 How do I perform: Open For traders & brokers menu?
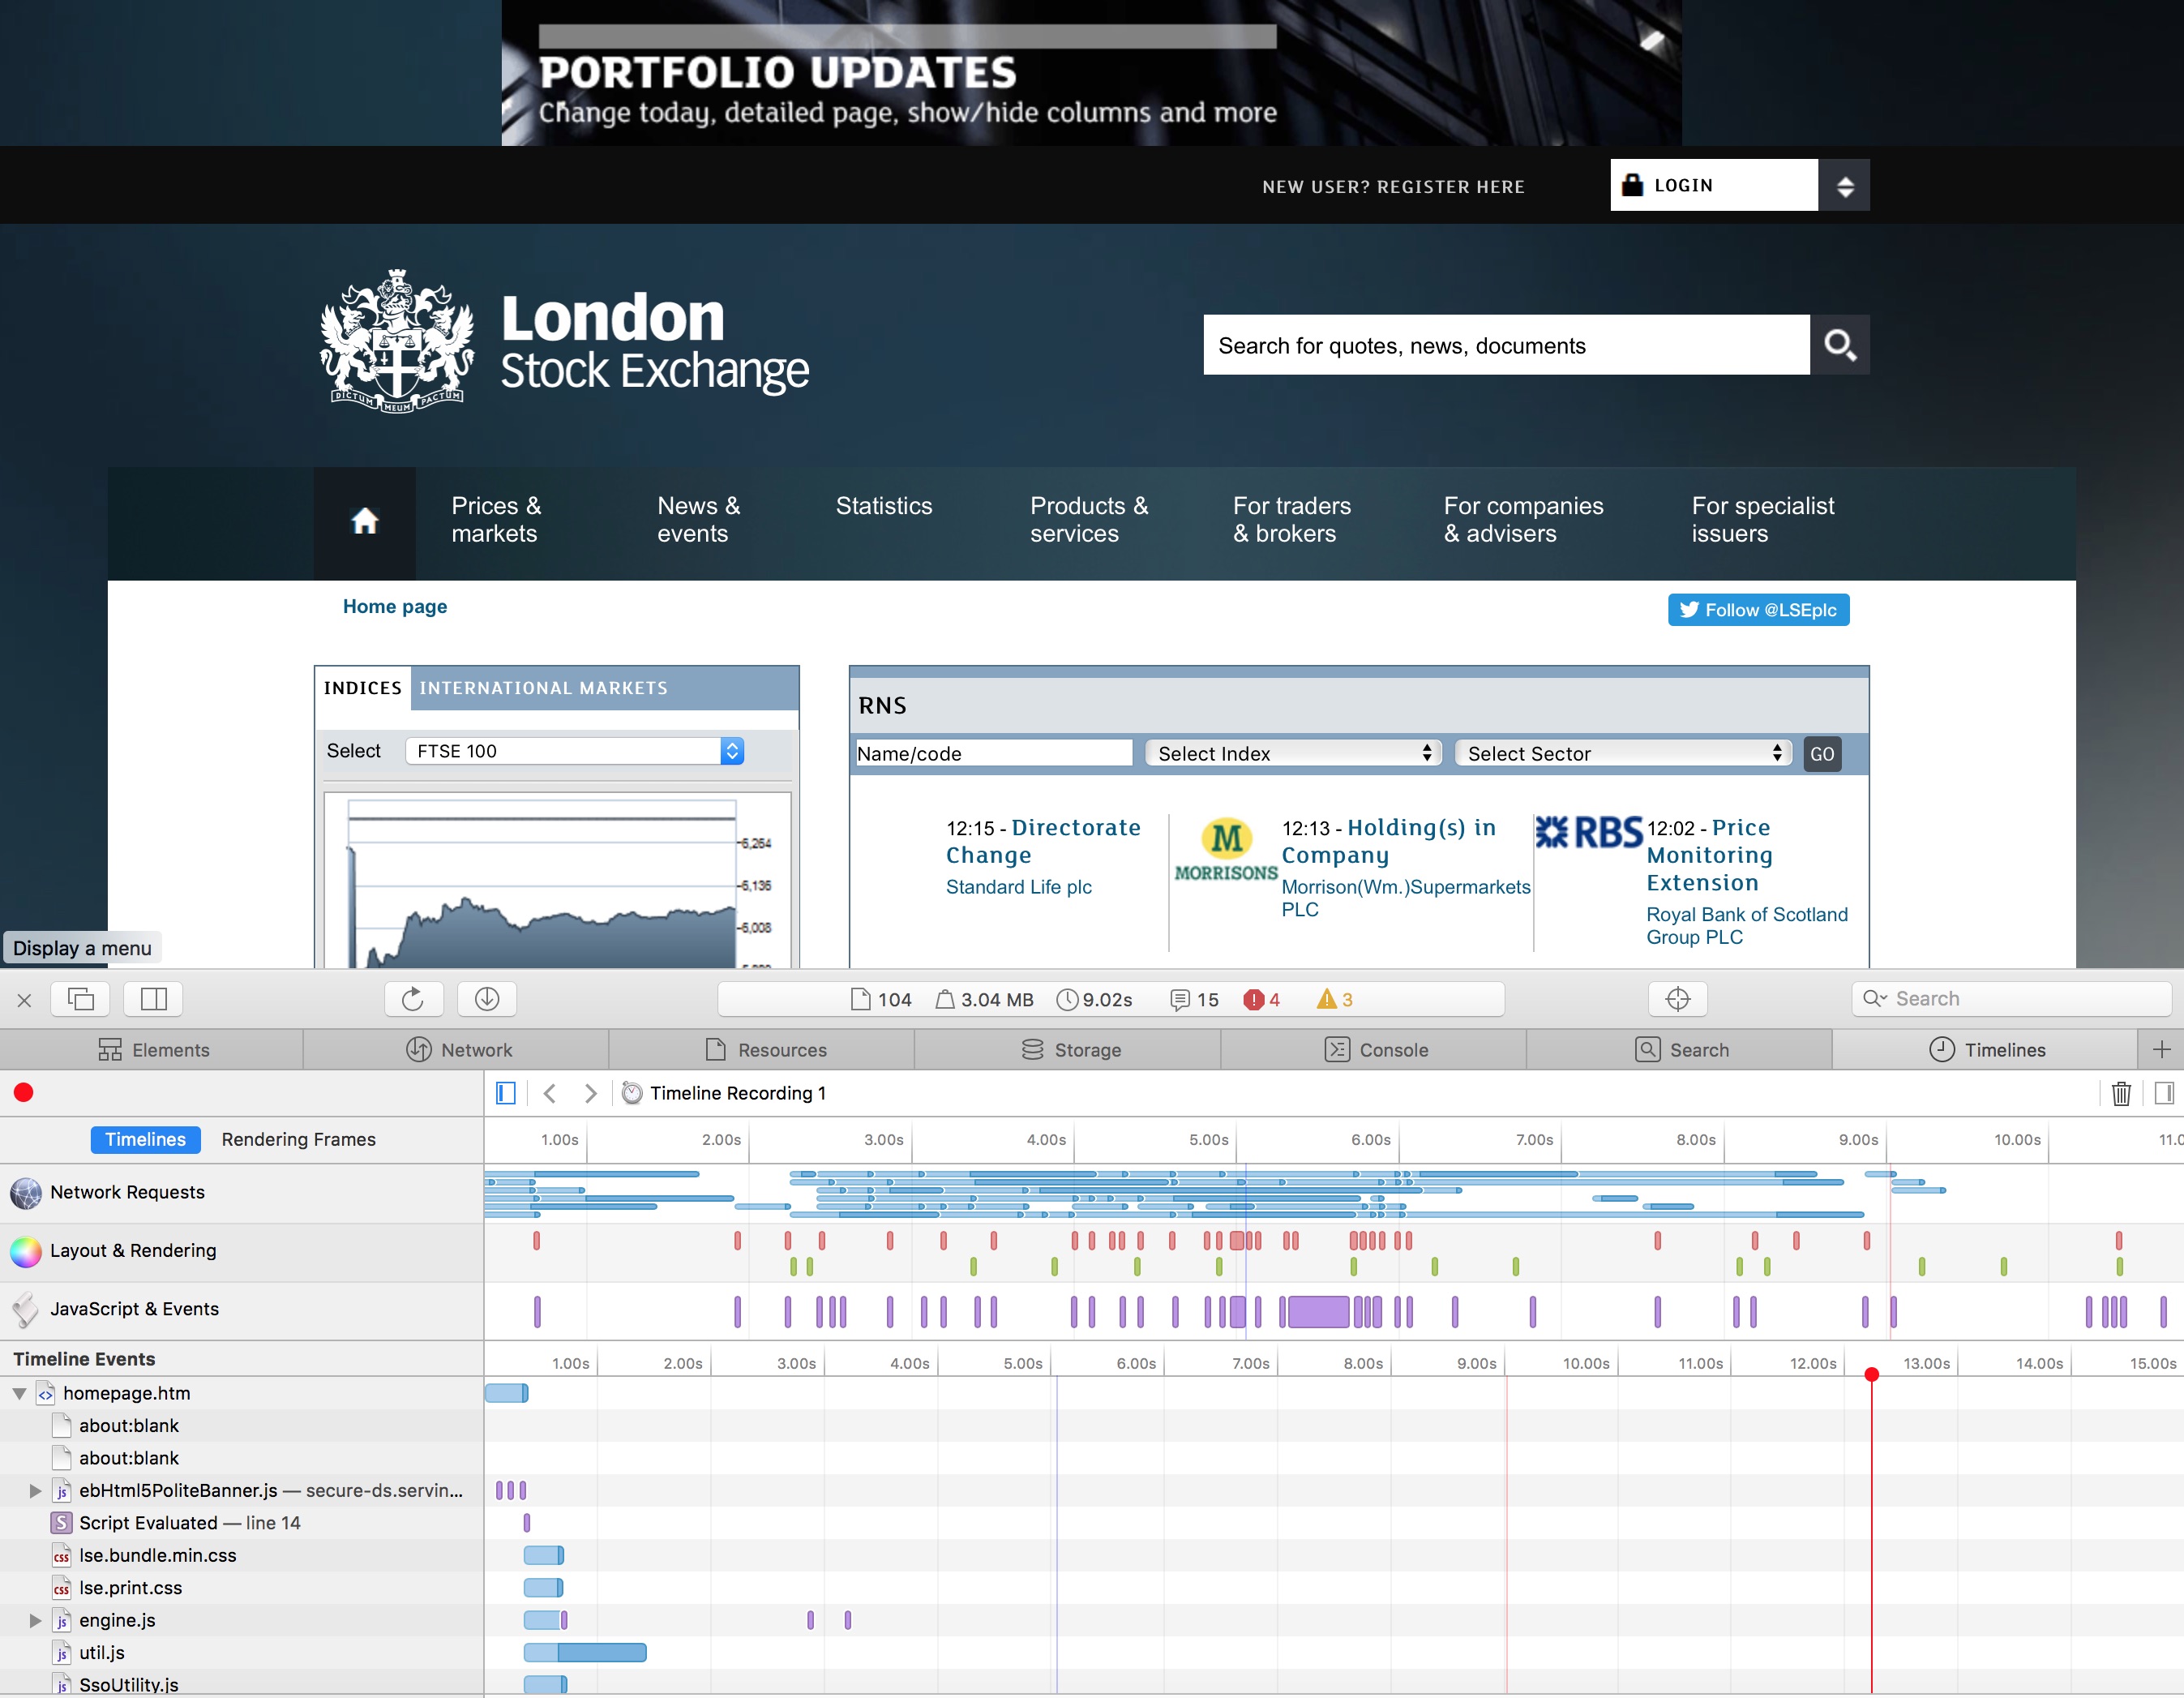[x=1292, y=520]
